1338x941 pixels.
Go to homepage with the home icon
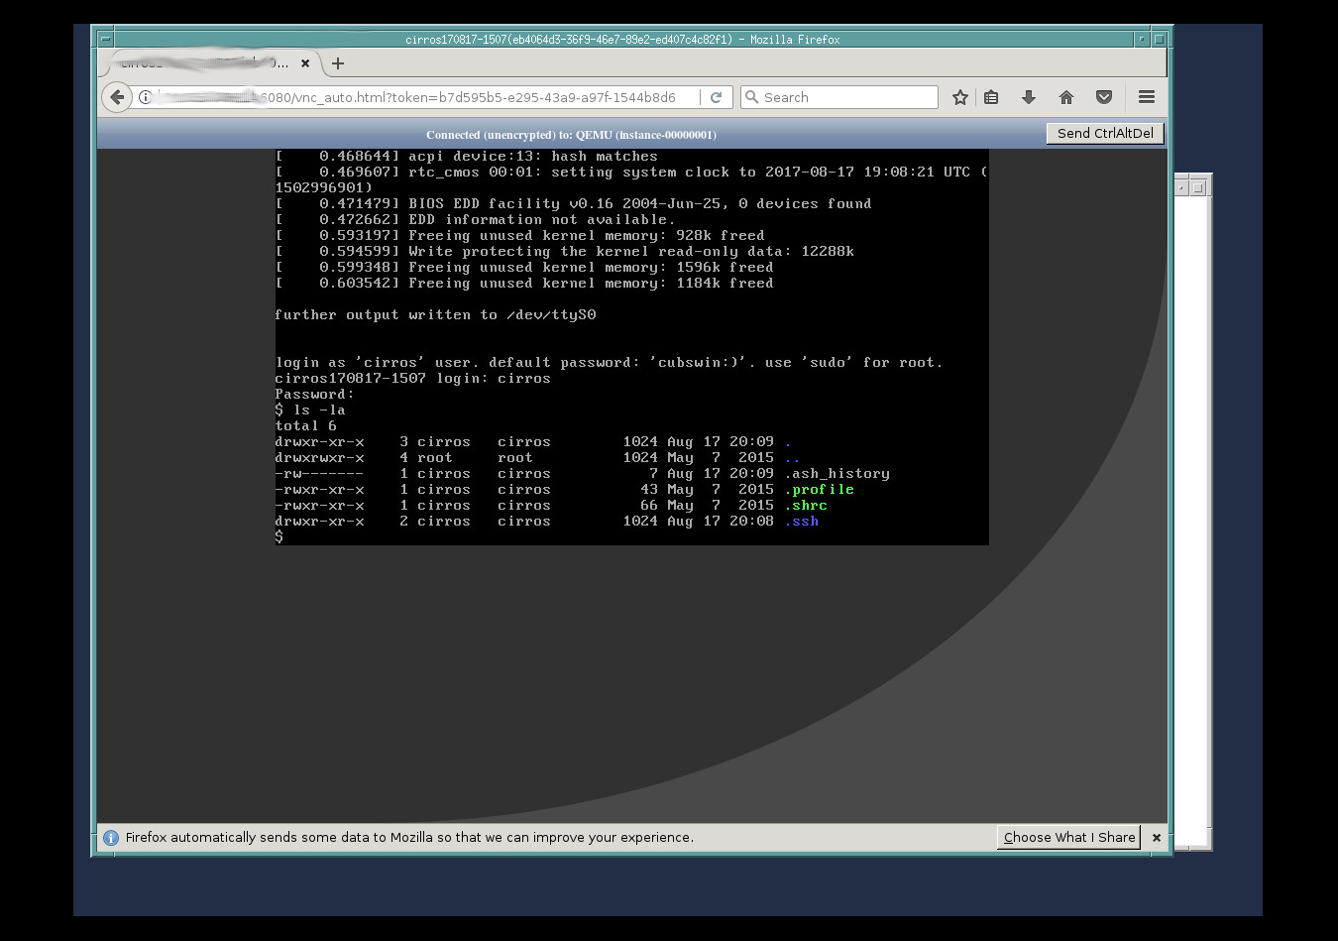pyautogui.click(x=1066, y=97)
